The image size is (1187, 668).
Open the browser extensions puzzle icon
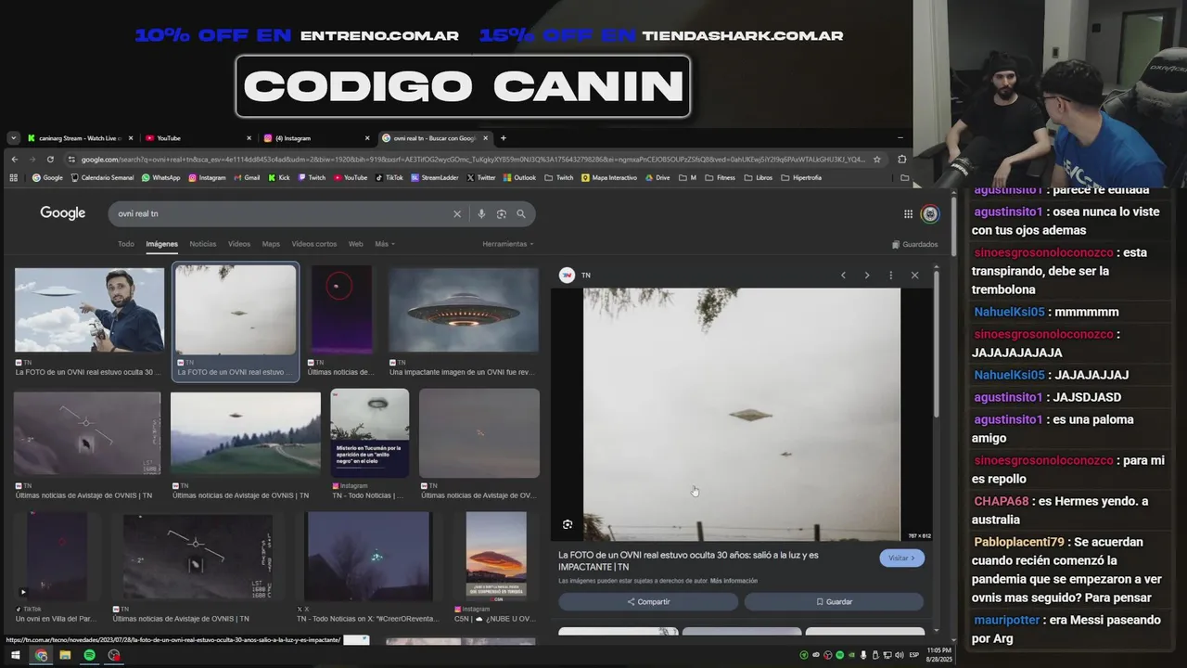pos(901,159)
